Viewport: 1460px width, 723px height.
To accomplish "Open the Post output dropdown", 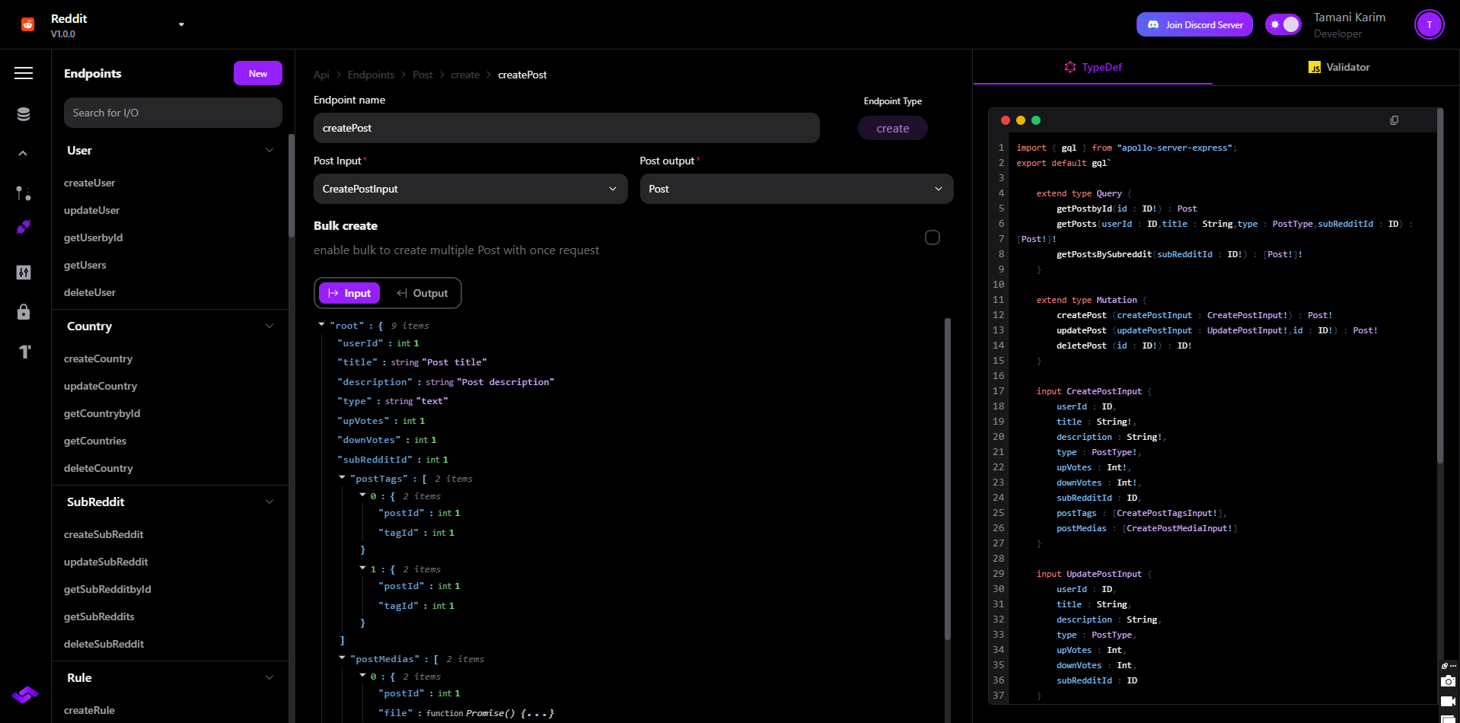I will 797,189.
